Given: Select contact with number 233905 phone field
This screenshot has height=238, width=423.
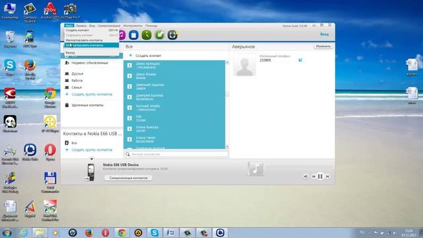Looking at the screenshot, I should [x=265, y=60].
